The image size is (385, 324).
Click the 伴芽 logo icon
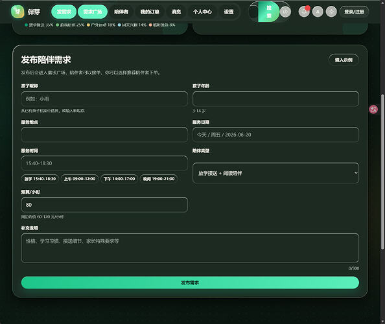tap(17, 12)
